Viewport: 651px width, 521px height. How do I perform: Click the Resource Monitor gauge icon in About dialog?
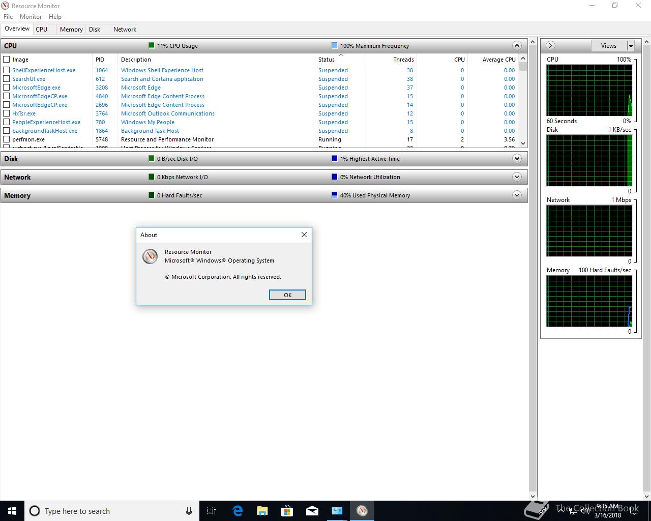point(150,256)
